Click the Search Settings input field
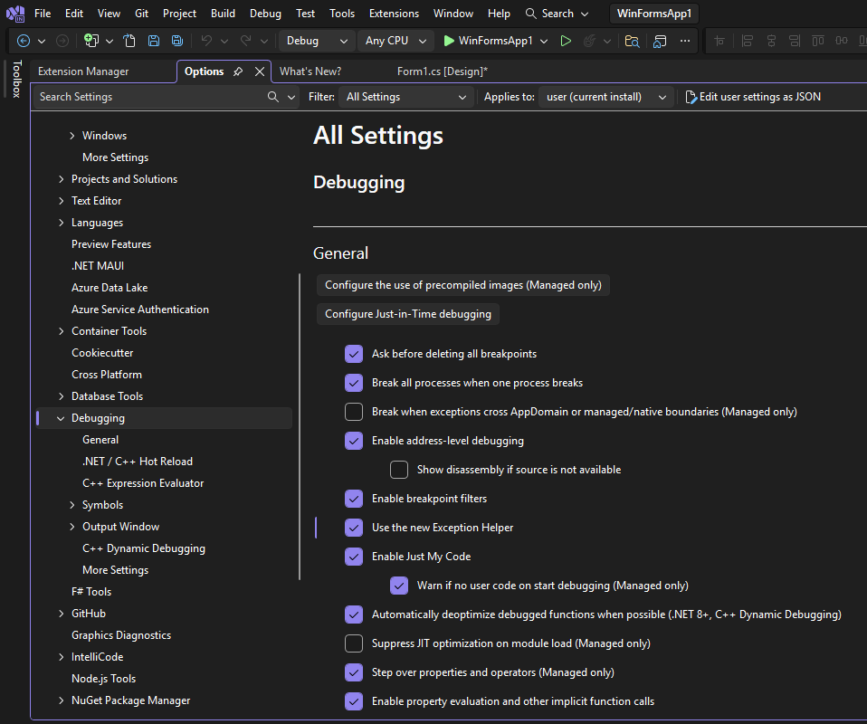The height and width of the screenshot is (724, 867). pyautogui.click(x=149, y=97)
